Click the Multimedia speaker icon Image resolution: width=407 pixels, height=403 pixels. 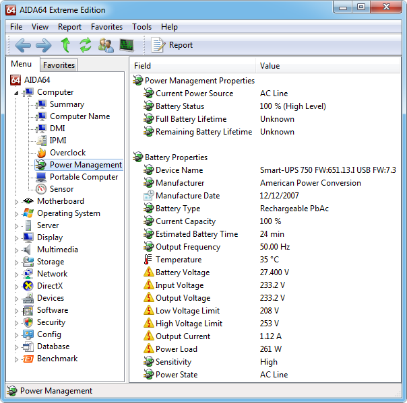27,250
